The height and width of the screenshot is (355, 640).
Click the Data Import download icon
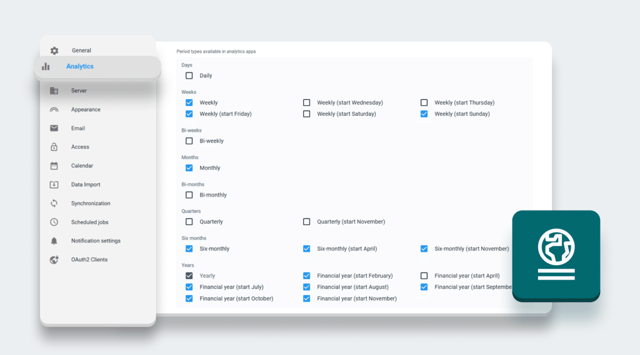[x=54, y=184]
